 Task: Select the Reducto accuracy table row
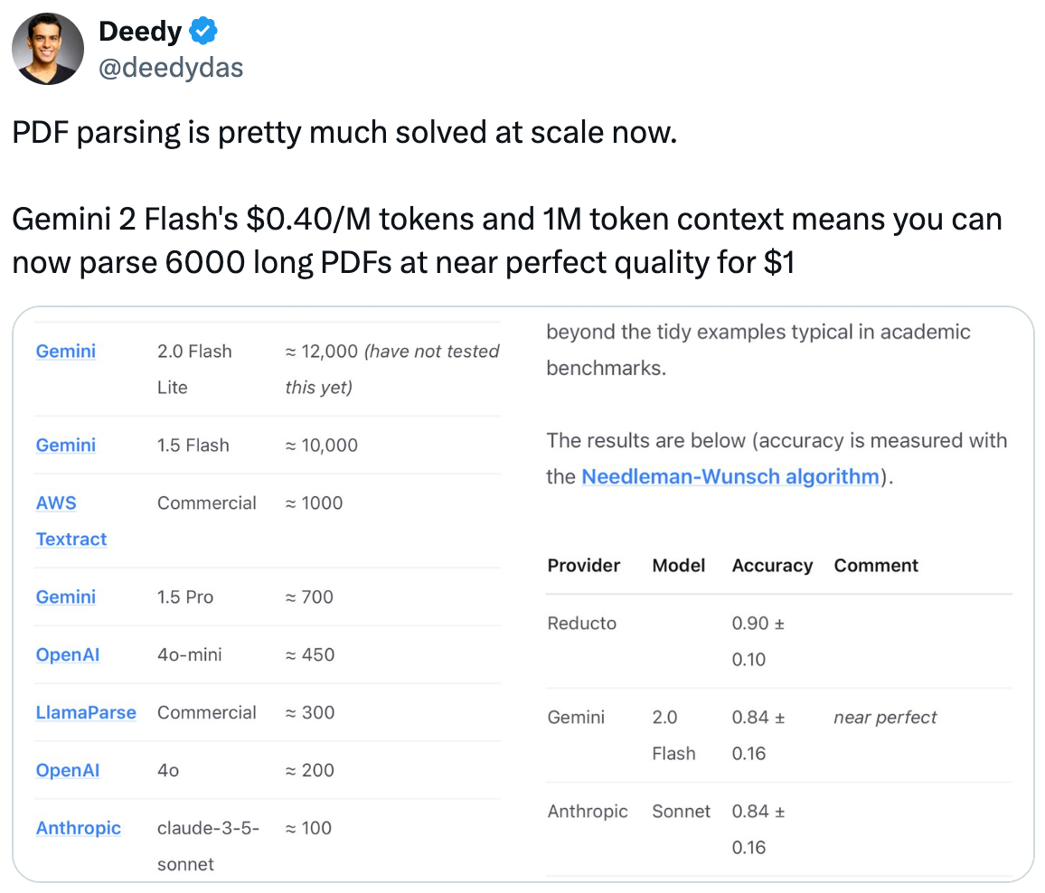coord(779,642)
